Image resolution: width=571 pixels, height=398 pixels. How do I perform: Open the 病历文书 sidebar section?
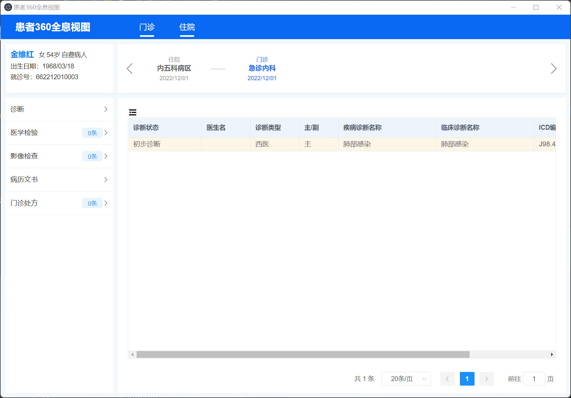tap(59, 180)
